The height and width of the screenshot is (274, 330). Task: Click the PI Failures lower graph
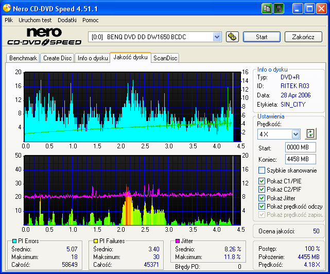click(132, 191)
